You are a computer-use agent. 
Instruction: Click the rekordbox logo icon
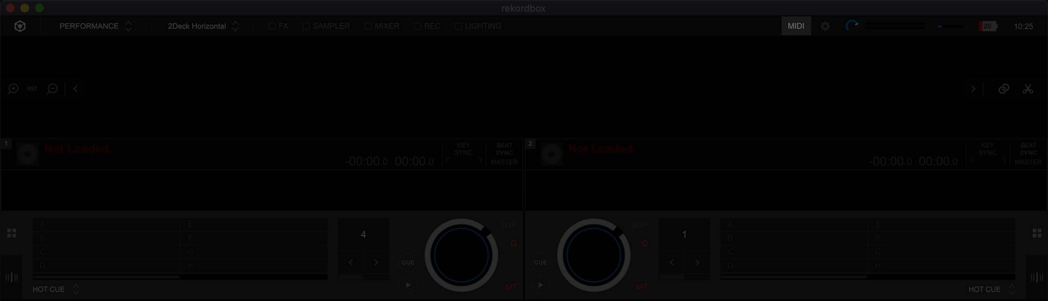tap(20, 26)
